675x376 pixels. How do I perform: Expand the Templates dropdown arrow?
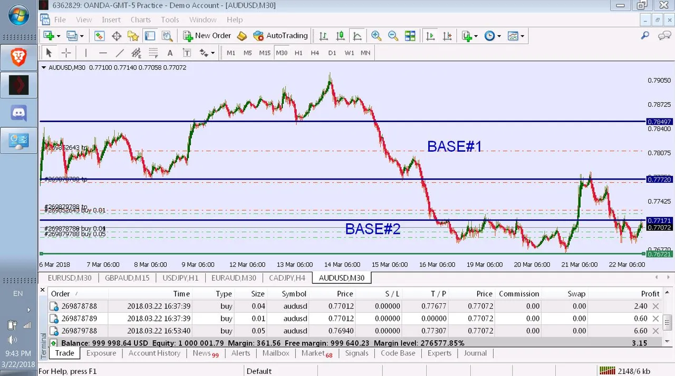[523, 36]
